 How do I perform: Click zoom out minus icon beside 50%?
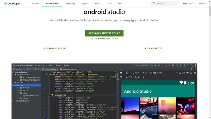tap(180, 73)
